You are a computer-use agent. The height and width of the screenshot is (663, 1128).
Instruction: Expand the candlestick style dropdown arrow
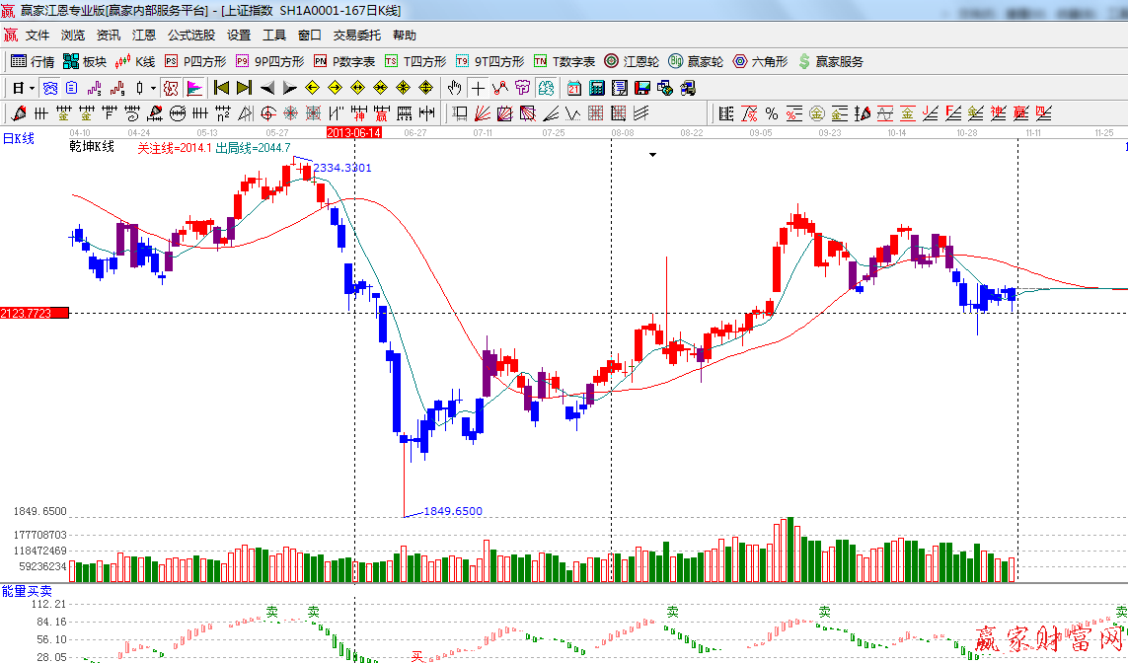153,88
